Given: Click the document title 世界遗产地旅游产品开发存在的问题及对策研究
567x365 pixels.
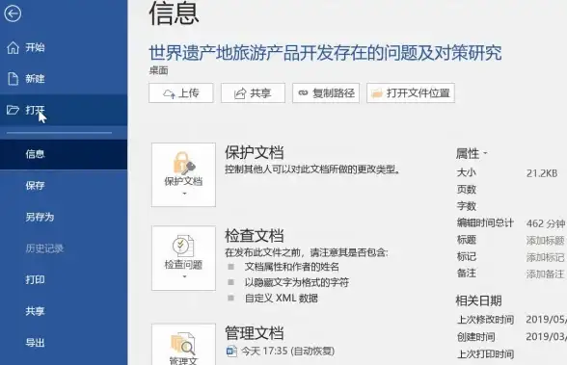Looking at the screenshot, I should 326,53.
